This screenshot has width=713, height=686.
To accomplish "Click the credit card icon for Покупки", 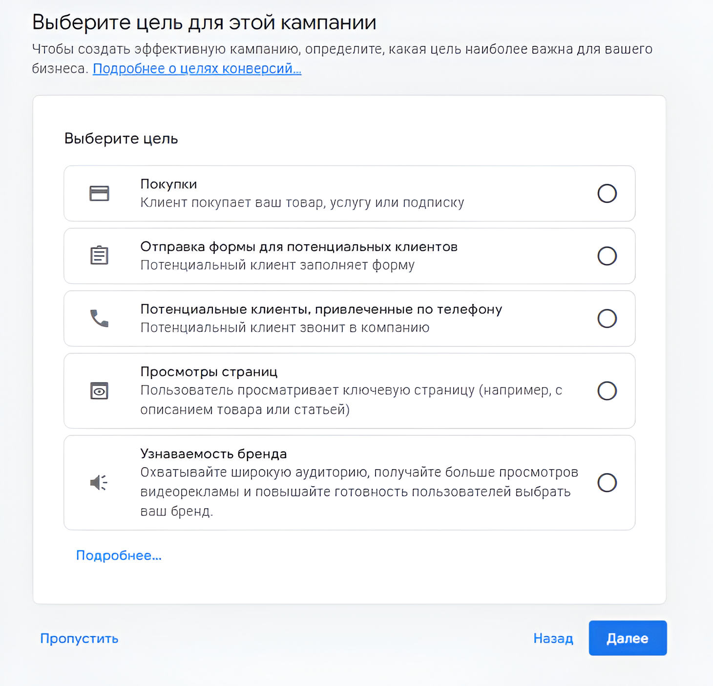I will [99, 193].
